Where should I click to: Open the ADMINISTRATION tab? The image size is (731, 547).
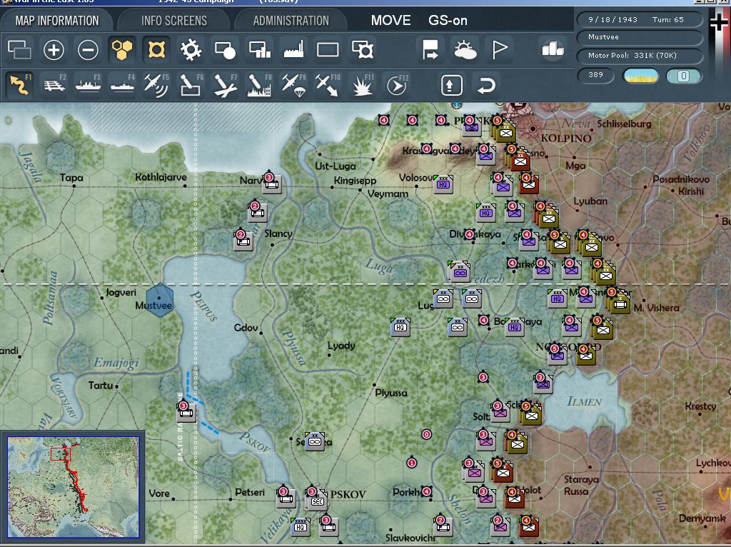click(x=291, y=21)
